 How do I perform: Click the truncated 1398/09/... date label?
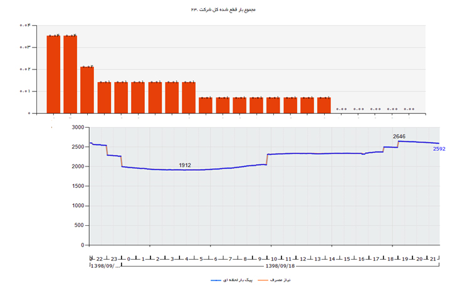[105, 265]
